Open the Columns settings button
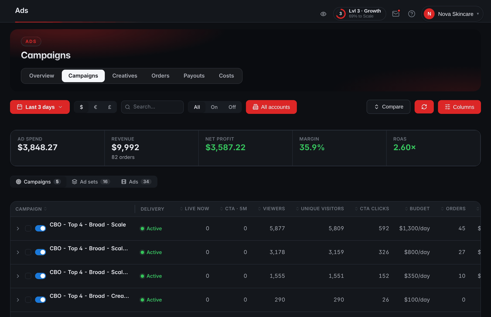 coord(459,107)
